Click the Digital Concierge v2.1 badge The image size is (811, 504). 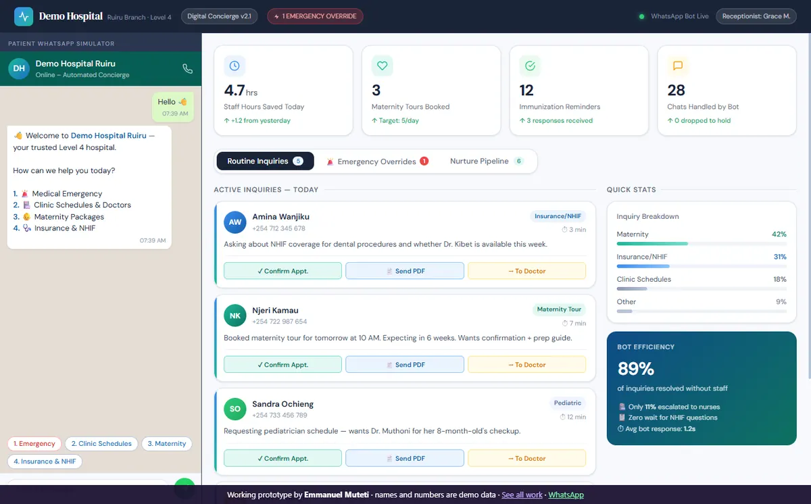click(x=219, y=16)
